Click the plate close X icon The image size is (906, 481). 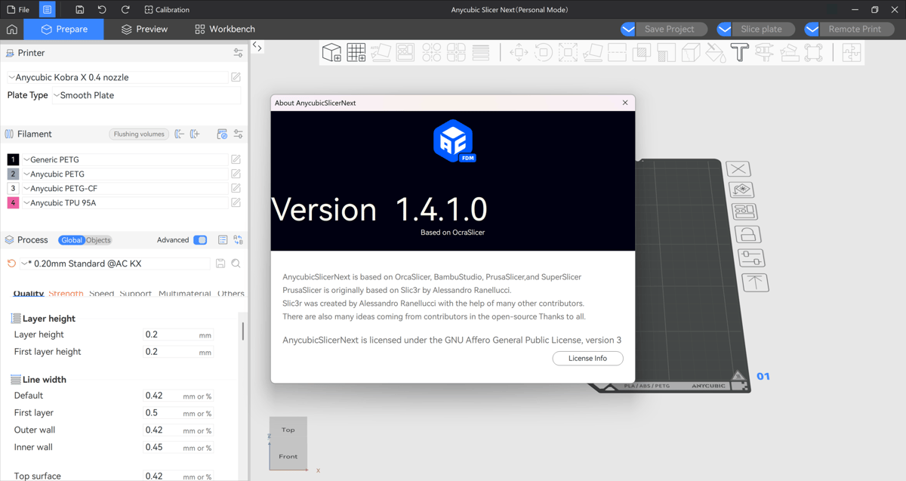(x=738, y=169)
